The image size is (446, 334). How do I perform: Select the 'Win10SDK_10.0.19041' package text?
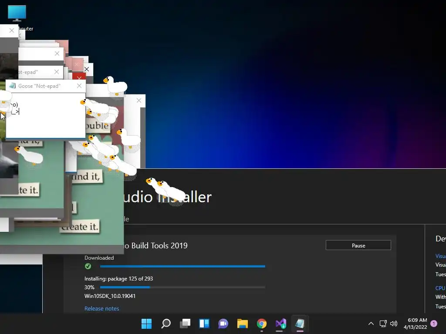pyautogui.click(x=110, y=296)
